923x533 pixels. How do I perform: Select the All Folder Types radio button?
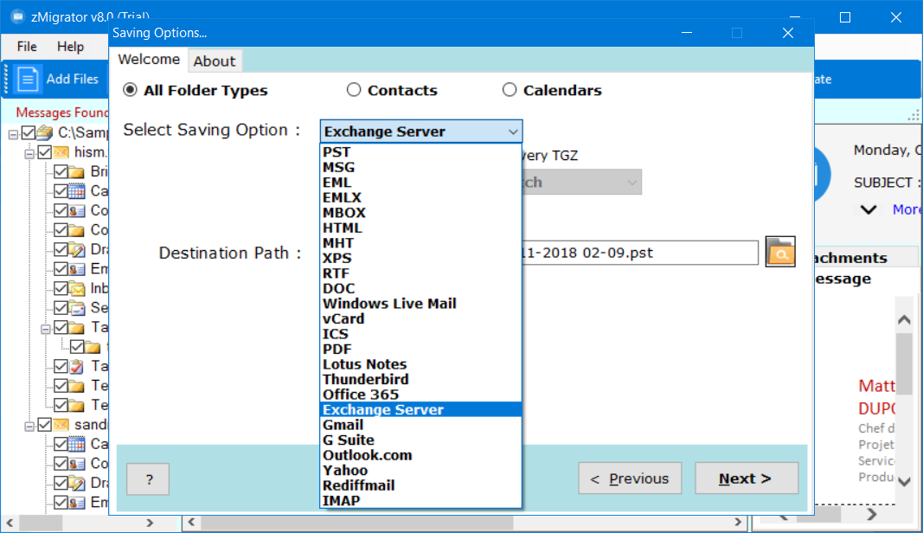click(x=130, y=89)
